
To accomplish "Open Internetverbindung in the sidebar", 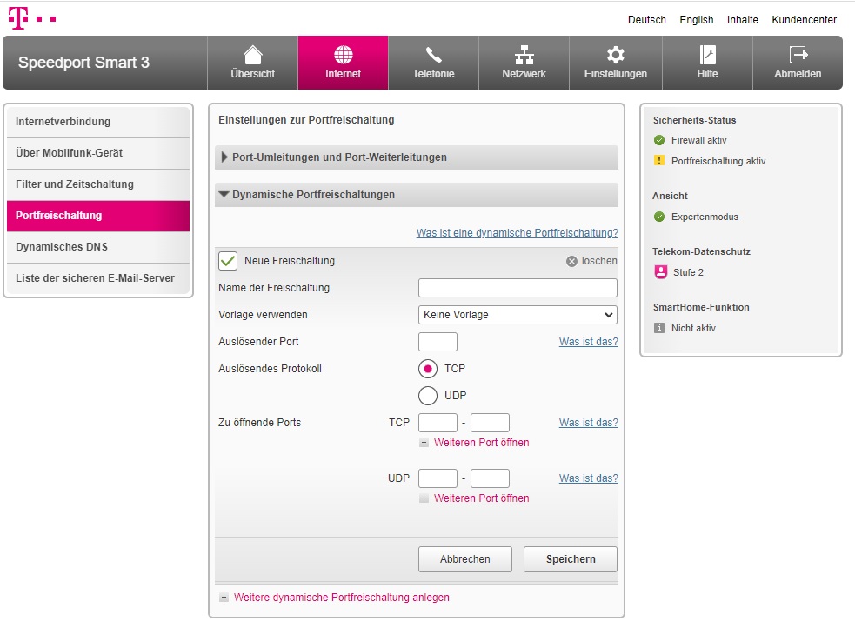I will coord(98,122).
